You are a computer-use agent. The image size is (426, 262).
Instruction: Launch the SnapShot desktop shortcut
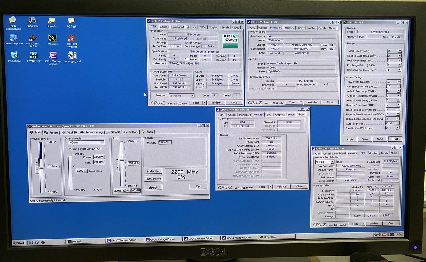tap(32, 22)
